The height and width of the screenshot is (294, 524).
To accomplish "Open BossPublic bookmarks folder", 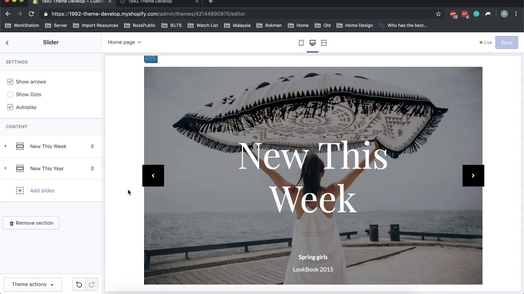I will coord(140,25).
